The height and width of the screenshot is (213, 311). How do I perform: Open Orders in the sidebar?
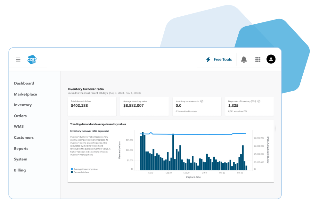click(x=20, y=116)
